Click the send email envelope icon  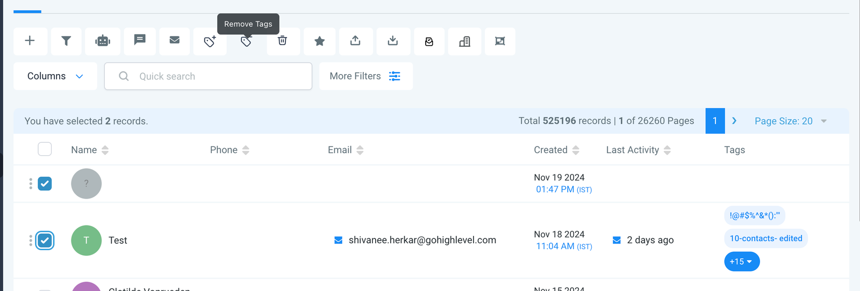point(175,40)
